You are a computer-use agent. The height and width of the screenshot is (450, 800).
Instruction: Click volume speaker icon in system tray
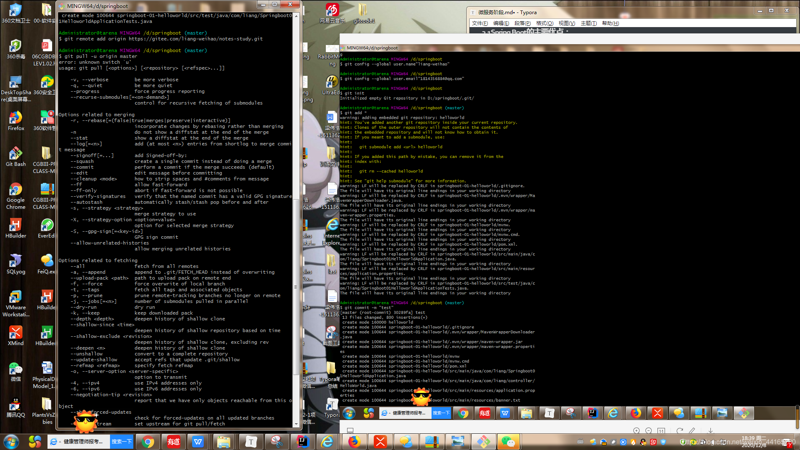(713, 442)
